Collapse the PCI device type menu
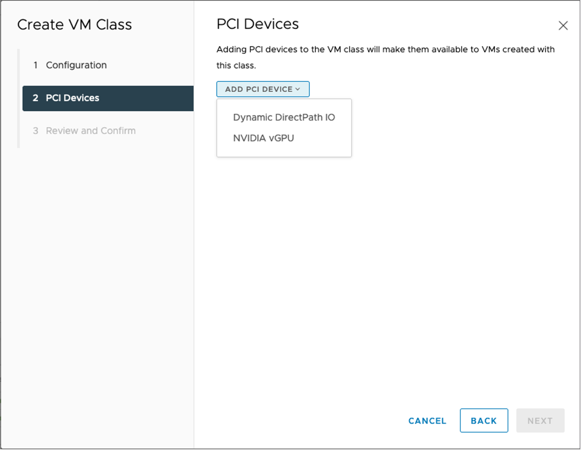This screenshot has width=581, height=451. coord(263,89)
